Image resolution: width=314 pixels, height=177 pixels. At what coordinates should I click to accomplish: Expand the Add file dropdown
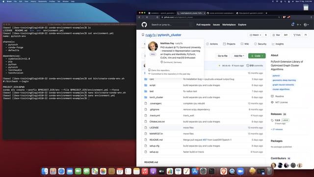pos(239,56)
